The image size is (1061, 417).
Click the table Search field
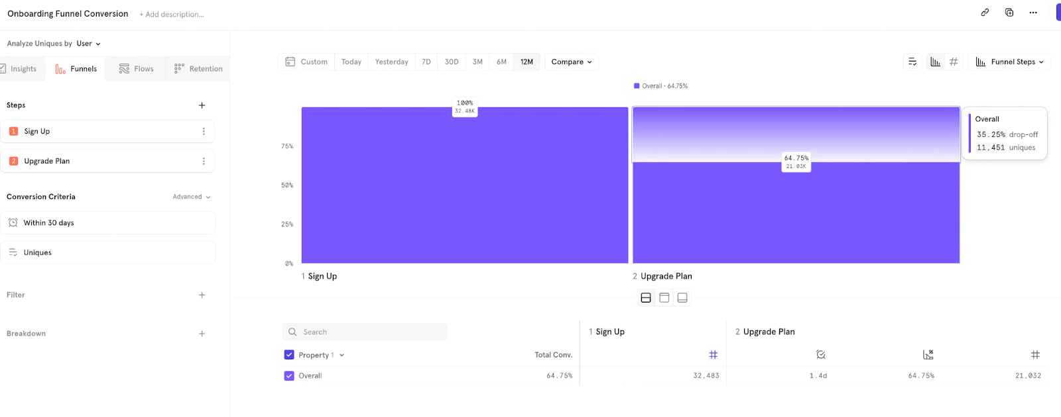coord(365,332)
